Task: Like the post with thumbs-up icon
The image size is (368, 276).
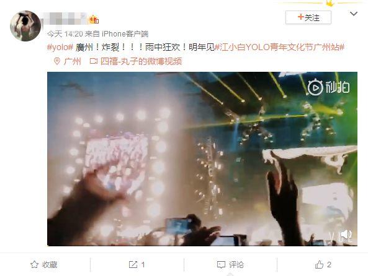Action: point(319,265)
